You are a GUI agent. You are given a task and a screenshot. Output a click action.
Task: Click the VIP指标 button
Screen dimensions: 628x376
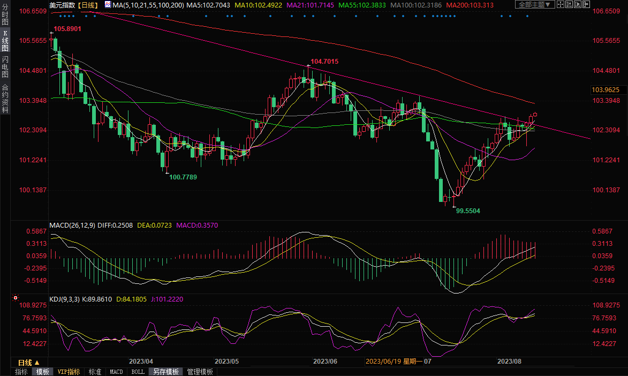point(69,372)
